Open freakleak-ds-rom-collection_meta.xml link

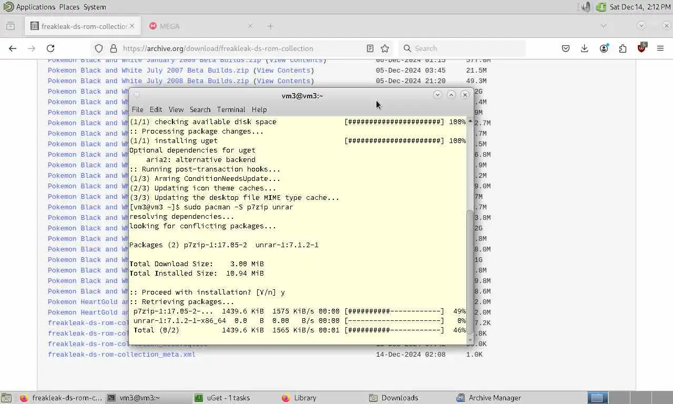coord(121,355)
